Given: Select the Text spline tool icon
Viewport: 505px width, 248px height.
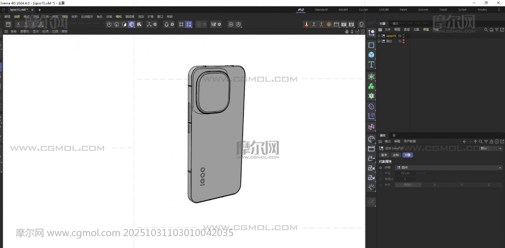Looking at the screenshot, I should click(371, 64).
